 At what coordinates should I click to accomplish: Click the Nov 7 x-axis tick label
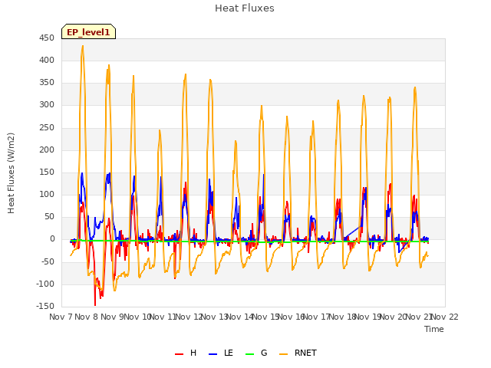point(61,317)
